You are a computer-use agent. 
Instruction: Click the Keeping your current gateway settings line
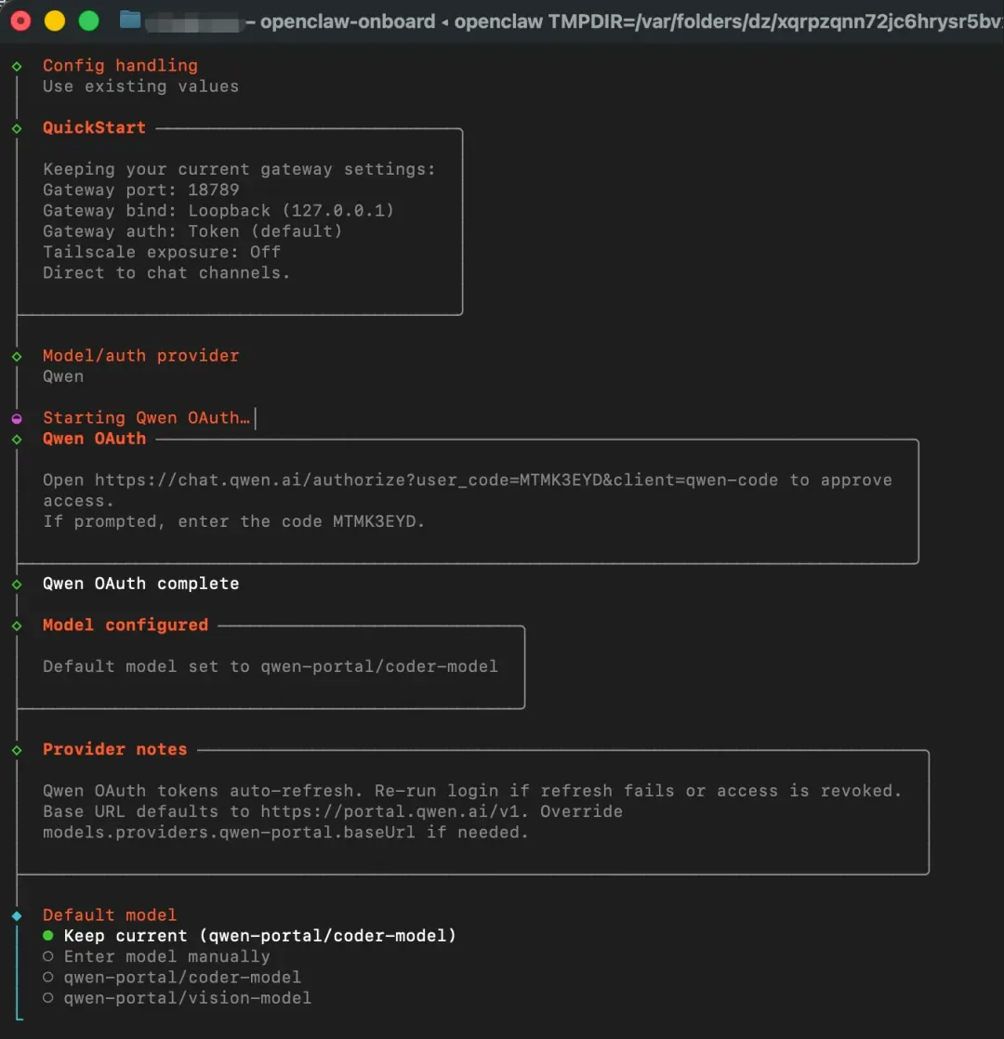pos(239,169)
